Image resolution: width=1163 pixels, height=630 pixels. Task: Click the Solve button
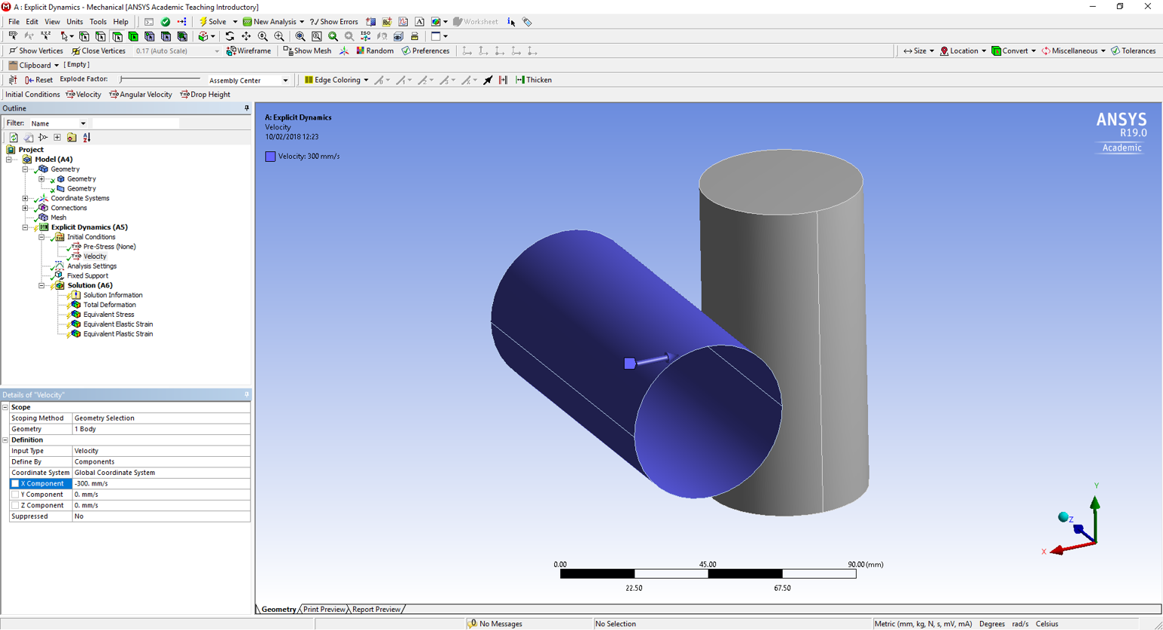(212, 22)
